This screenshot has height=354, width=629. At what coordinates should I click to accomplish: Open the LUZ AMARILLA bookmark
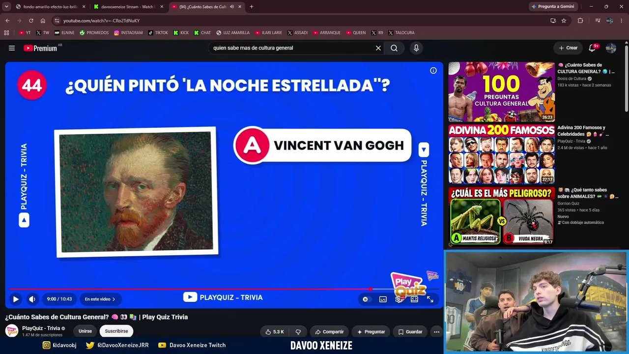233,33
